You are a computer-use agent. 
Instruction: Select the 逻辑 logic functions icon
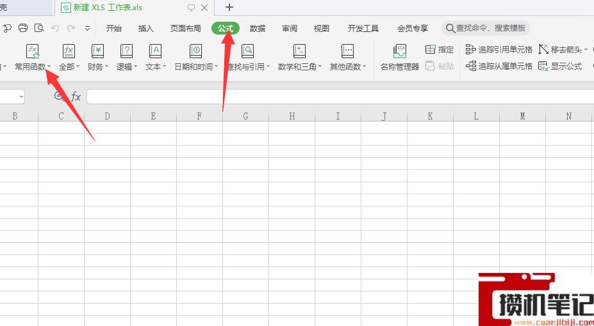tap(126, 51)
